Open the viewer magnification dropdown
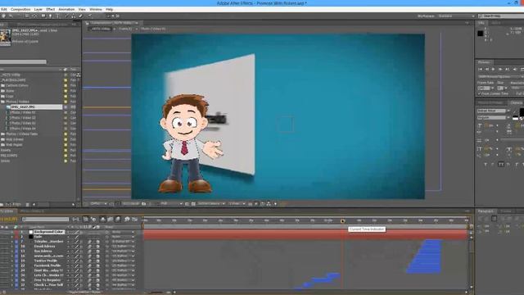The image size is (524, 295). click(x=98, y=203)
